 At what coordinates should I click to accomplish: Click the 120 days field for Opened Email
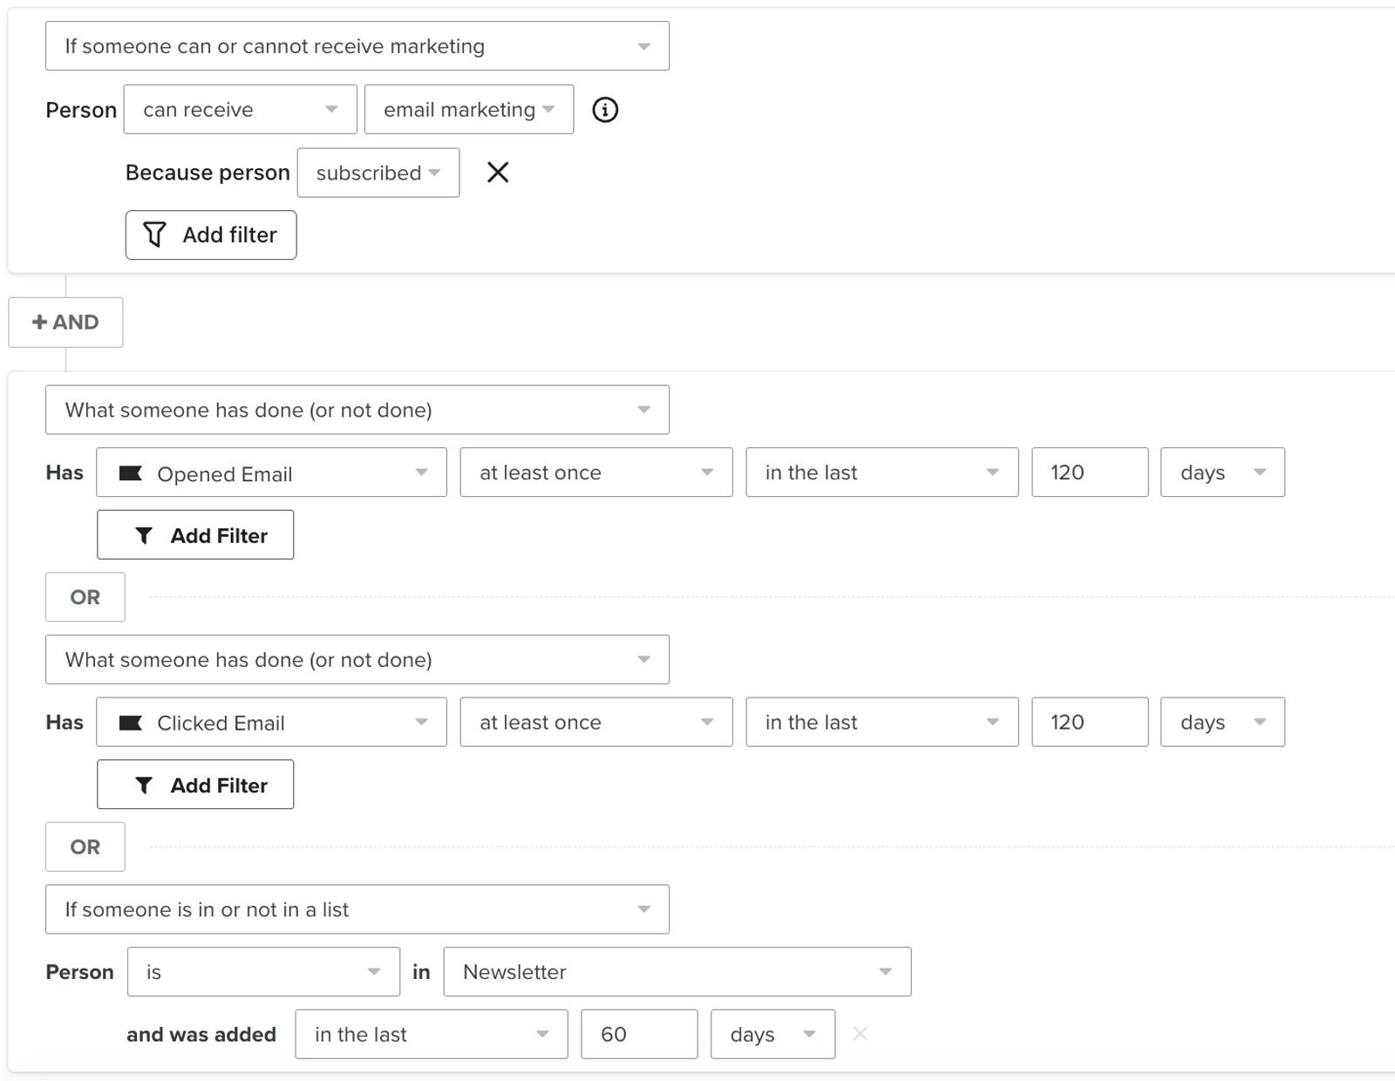(1090, 473)
